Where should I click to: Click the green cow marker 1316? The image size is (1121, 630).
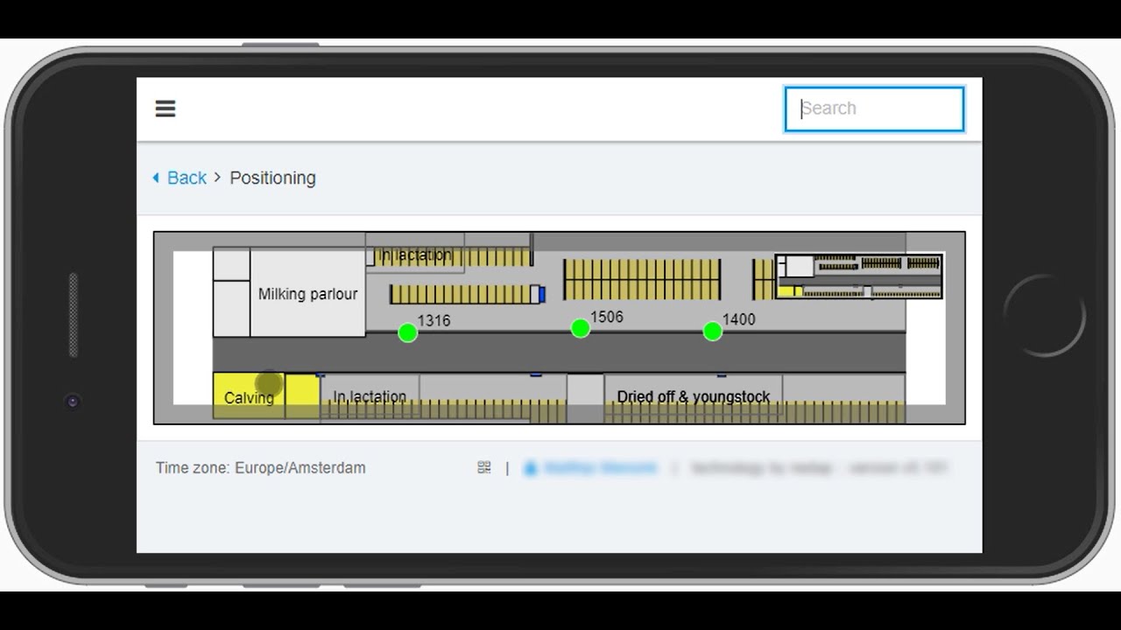pos(407,332)
